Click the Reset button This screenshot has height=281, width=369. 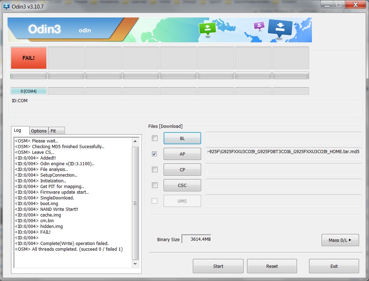(x=272, y=266)
